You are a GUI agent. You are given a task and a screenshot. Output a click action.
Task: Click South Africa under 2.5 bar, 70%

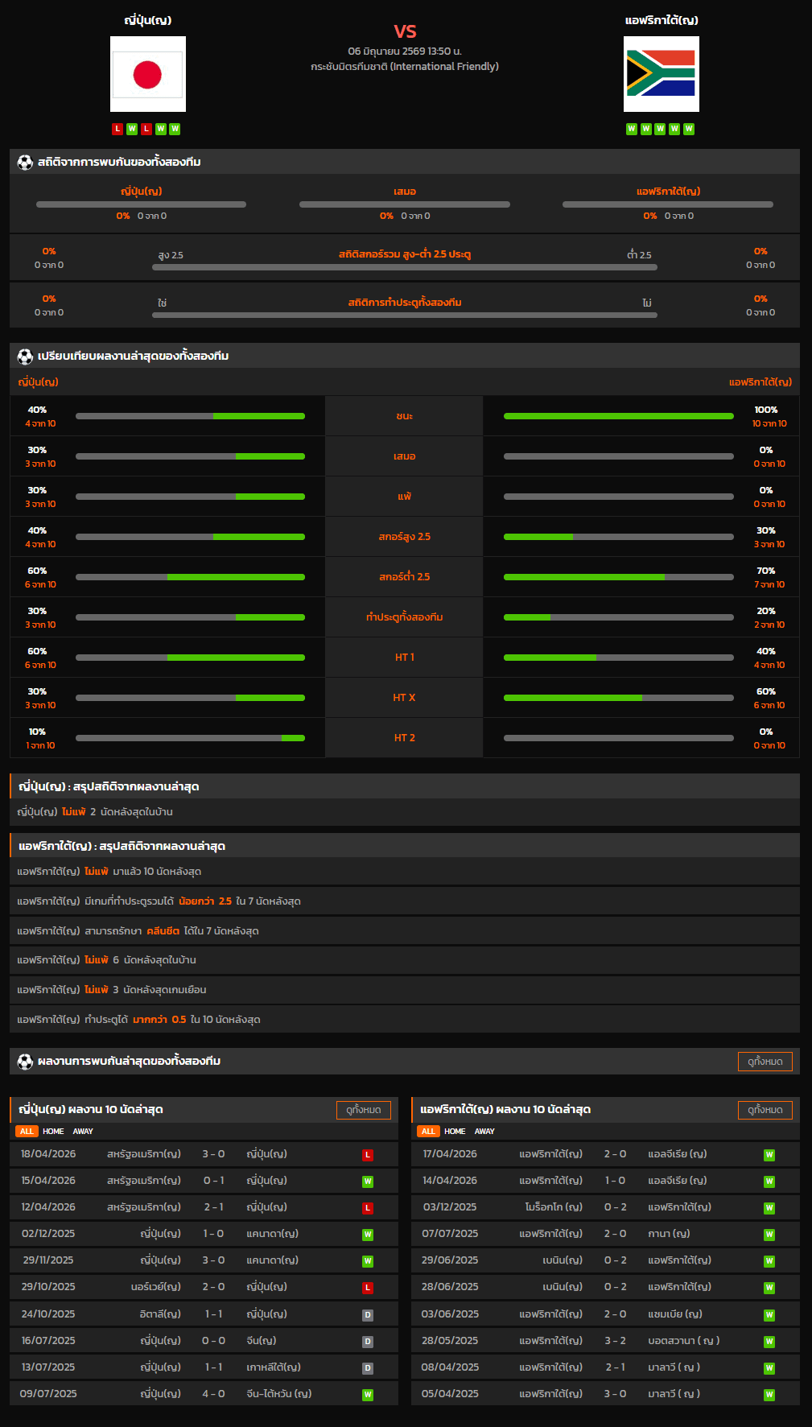click(x=619, y=577)
